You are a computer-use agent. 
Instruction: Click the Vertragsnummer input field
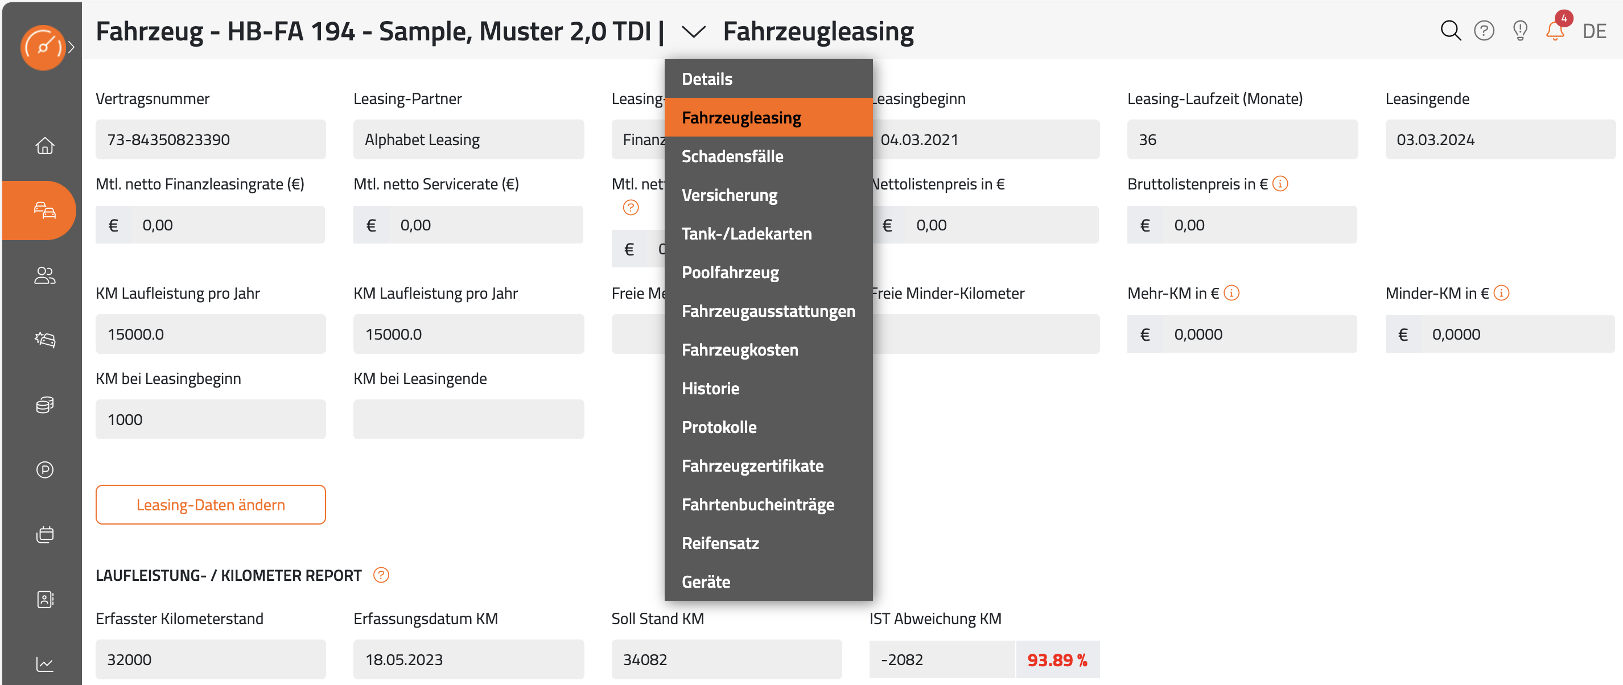point(211,139)
